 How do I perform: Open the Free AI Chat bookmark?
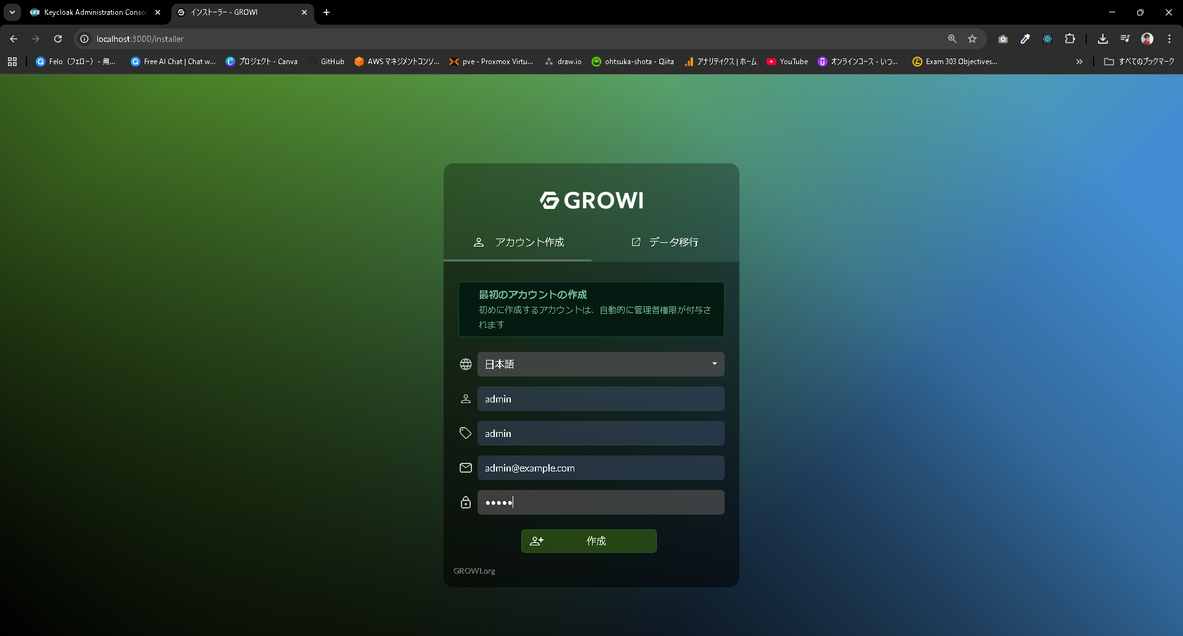pos(173,62)
